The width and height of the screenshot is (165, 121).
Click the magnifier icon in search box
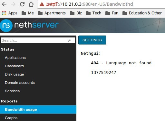tap(70, 40)
